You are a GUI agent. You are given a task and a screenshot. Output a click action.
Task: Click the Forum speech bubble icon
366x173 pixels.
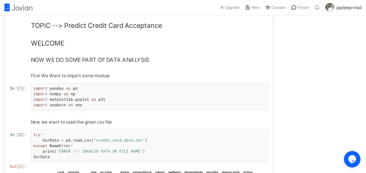(x=294, y=7)
